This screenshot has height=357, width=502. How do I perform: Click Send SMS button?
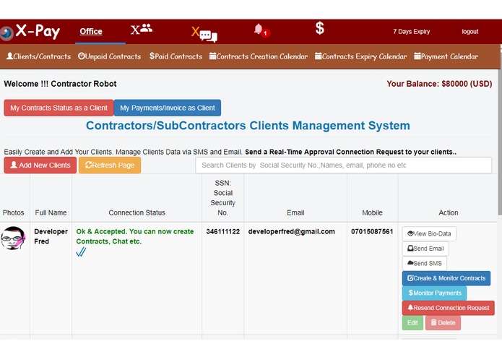coord(425,263)
